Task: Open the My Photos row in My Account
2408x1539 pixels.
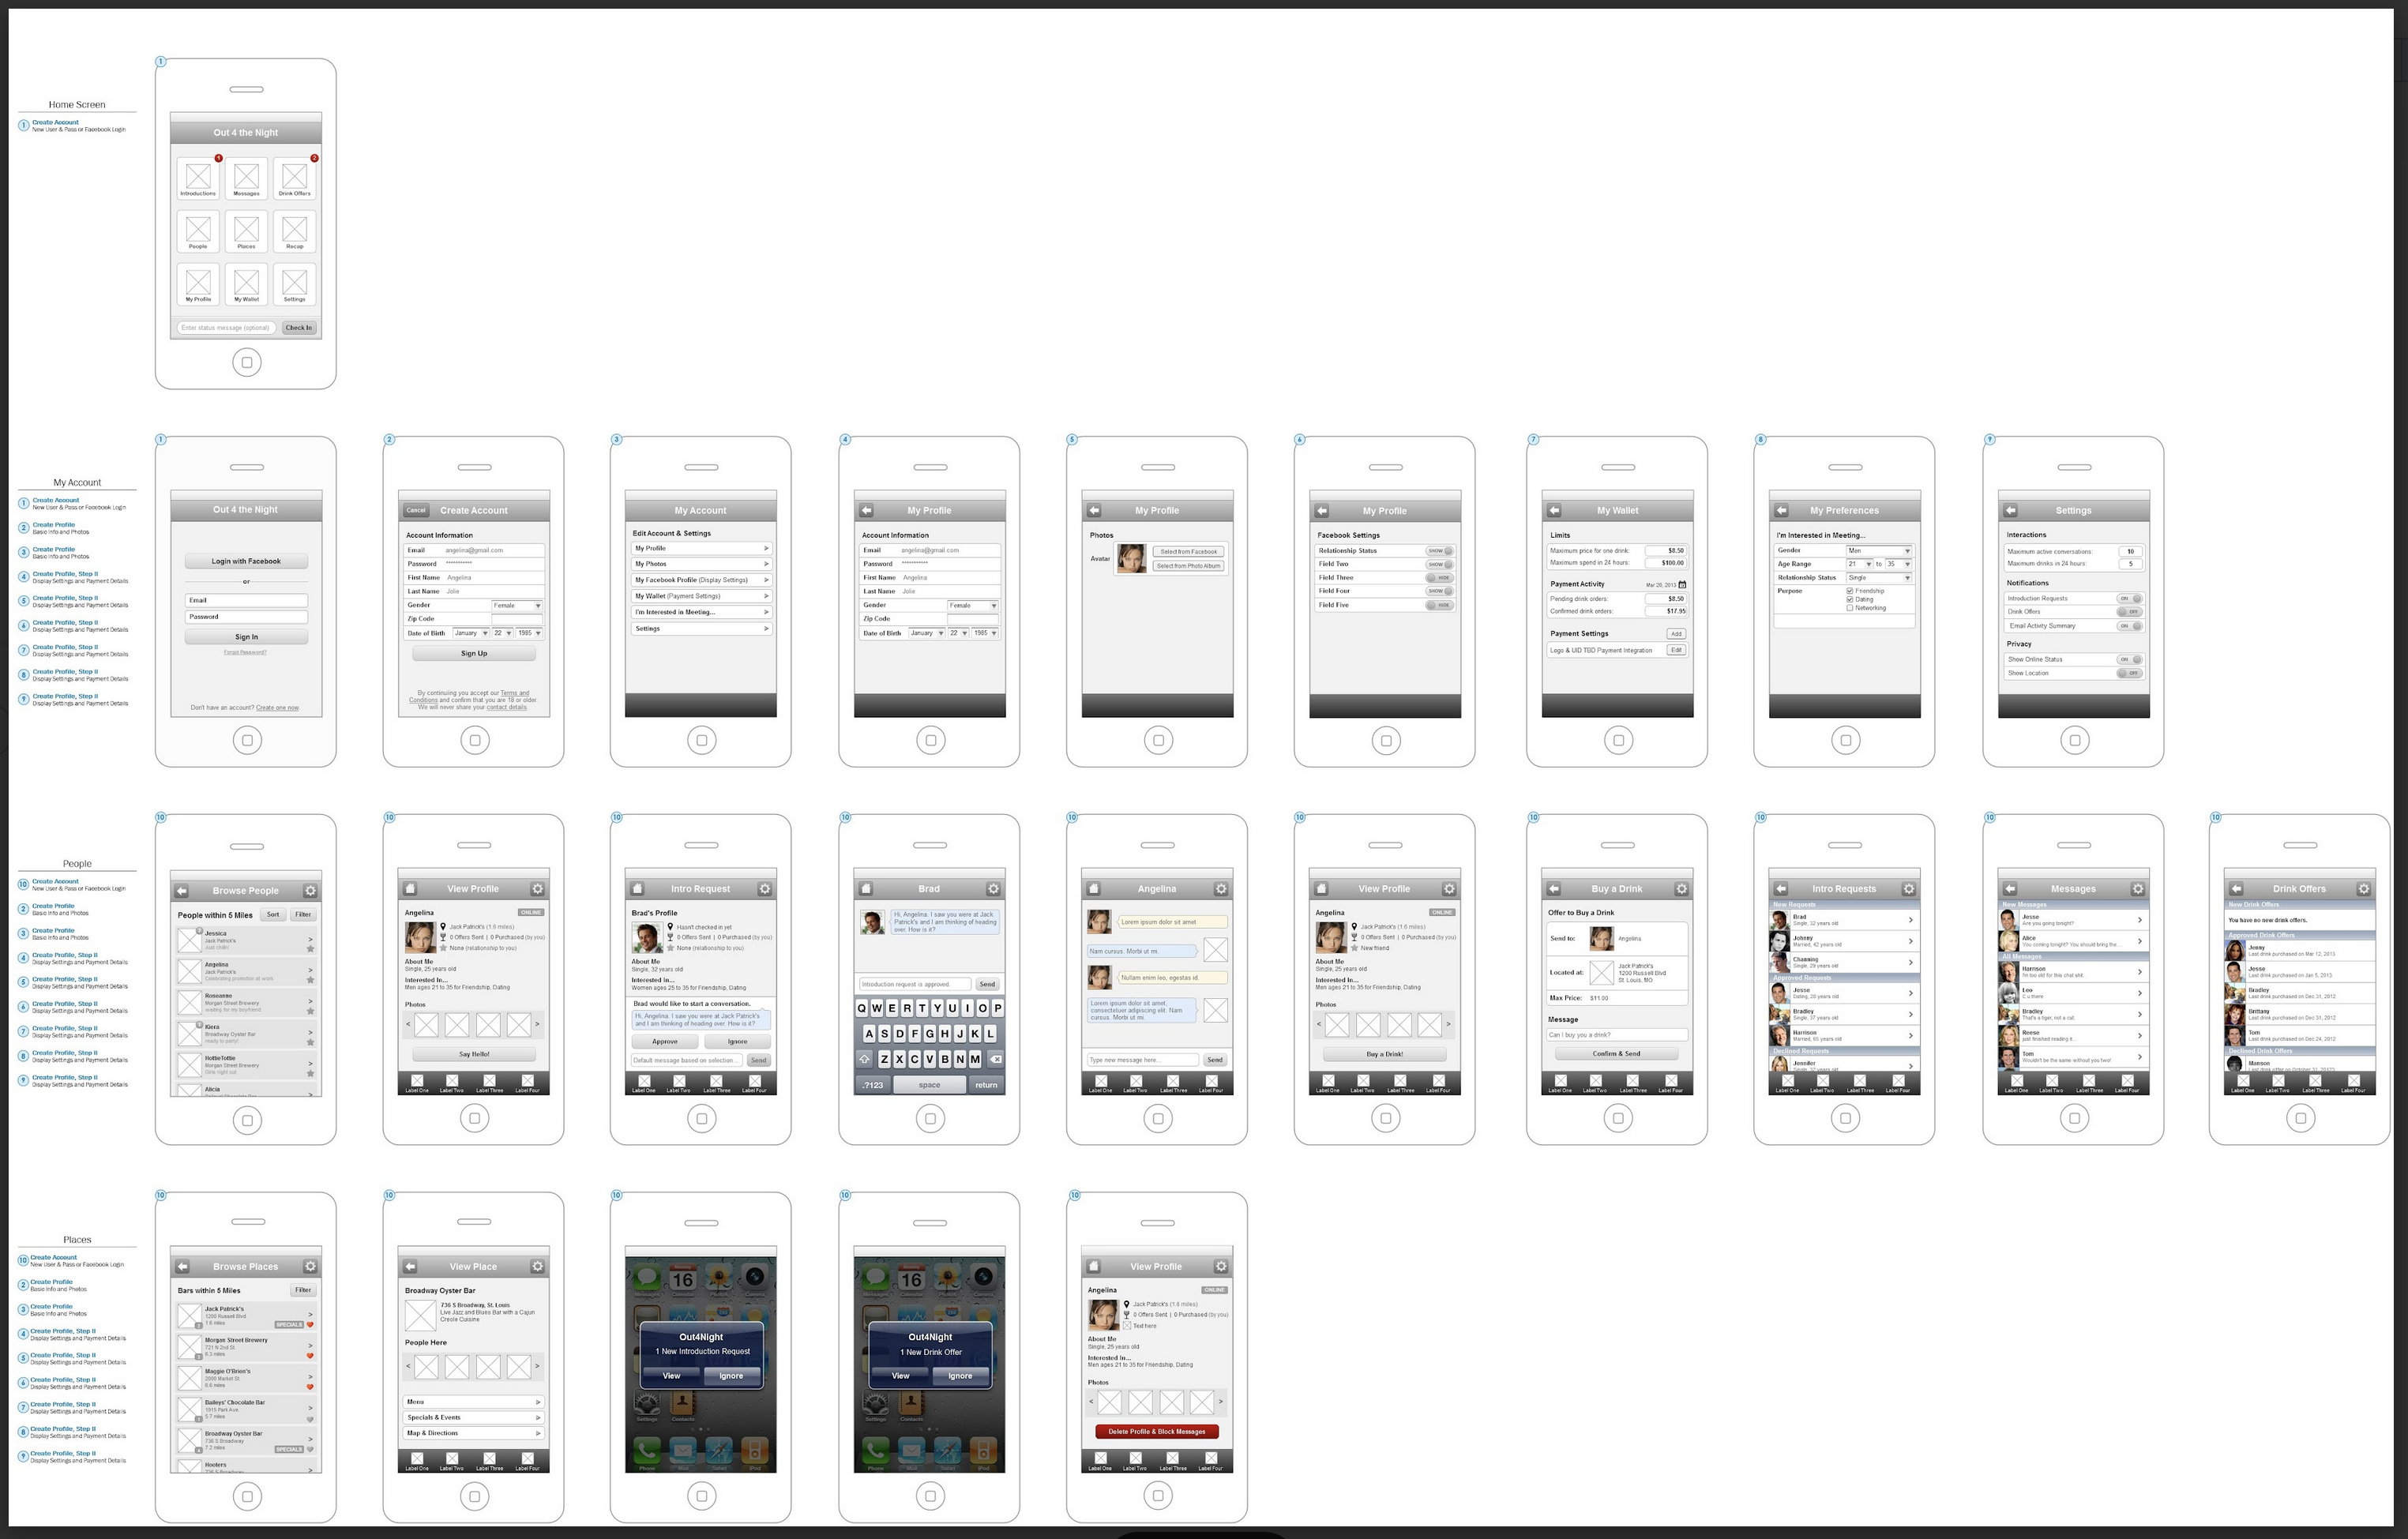Action: coord(701,564)
